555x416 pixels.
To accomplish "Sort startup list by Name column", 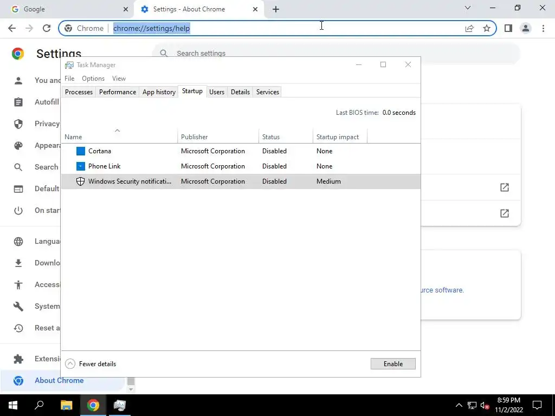I will point(119,137).
